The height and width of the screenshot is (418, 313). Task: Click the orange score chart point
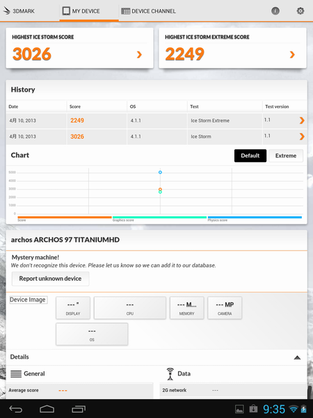160,189
